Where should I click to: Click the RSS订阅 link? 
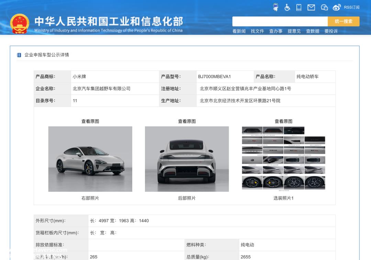[x=352, y=7]
